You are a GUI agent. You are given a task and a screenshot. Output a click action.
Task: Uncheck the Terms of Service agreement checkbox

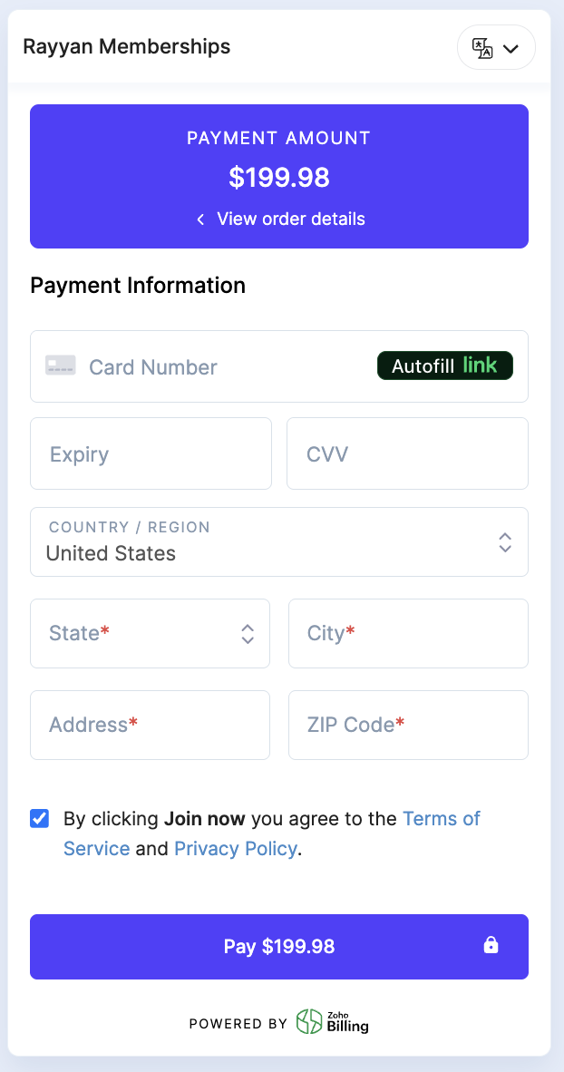(x=40, y=819)
